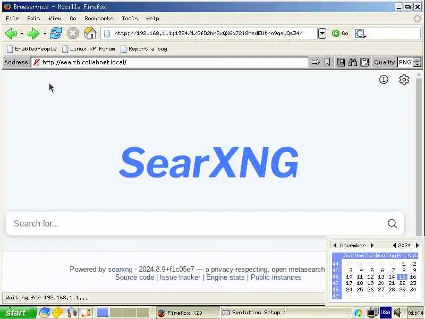Click the insecure connection icon in Address bar

[36, 62]
